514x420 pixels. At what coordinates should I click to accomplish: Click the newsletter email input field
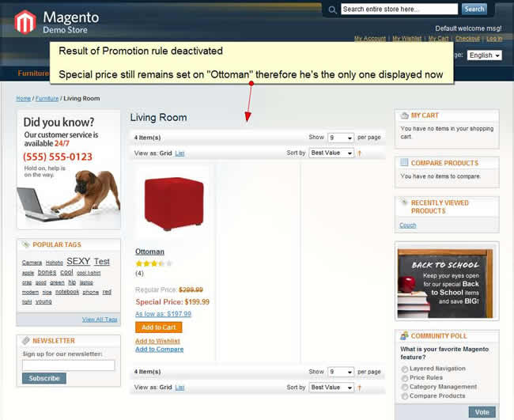[x=69, y=365]
